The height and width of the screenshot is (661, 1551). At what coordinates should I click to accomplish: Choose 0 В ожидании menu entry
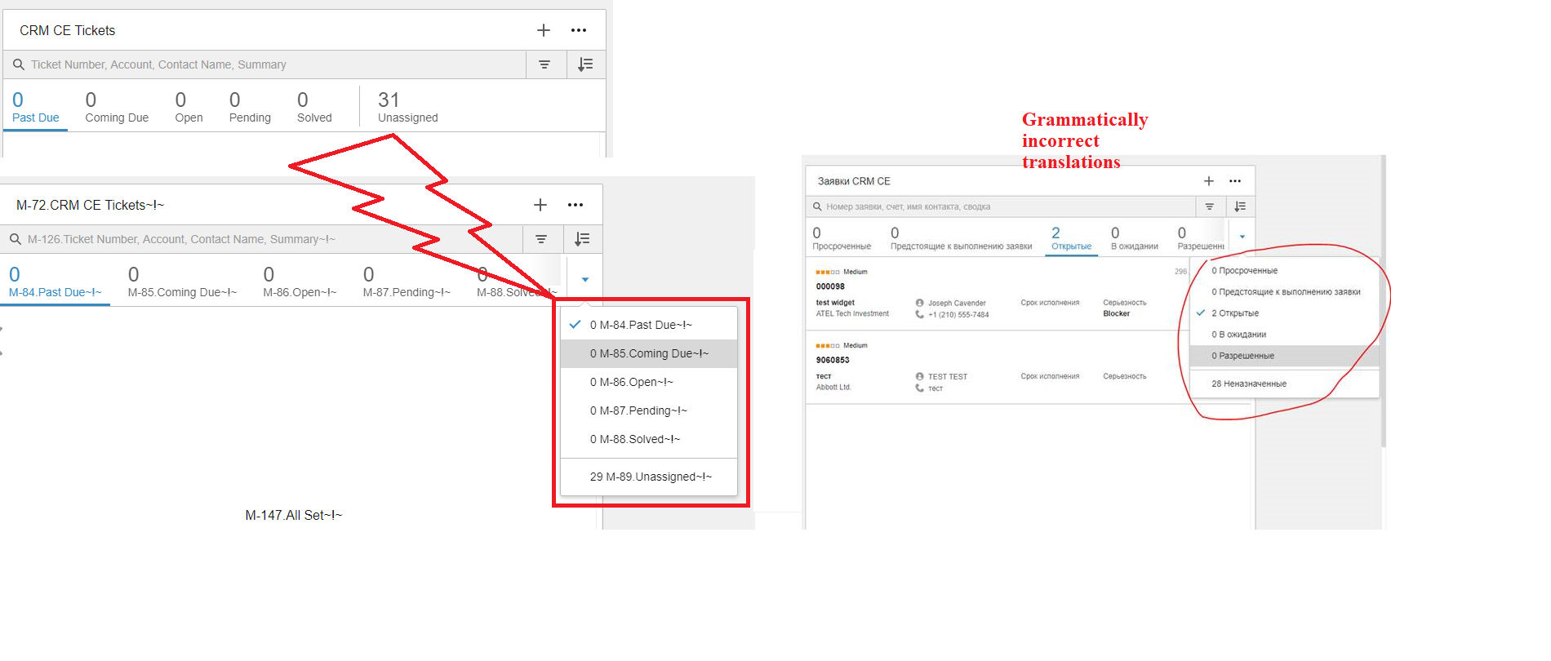(1285, 334)
